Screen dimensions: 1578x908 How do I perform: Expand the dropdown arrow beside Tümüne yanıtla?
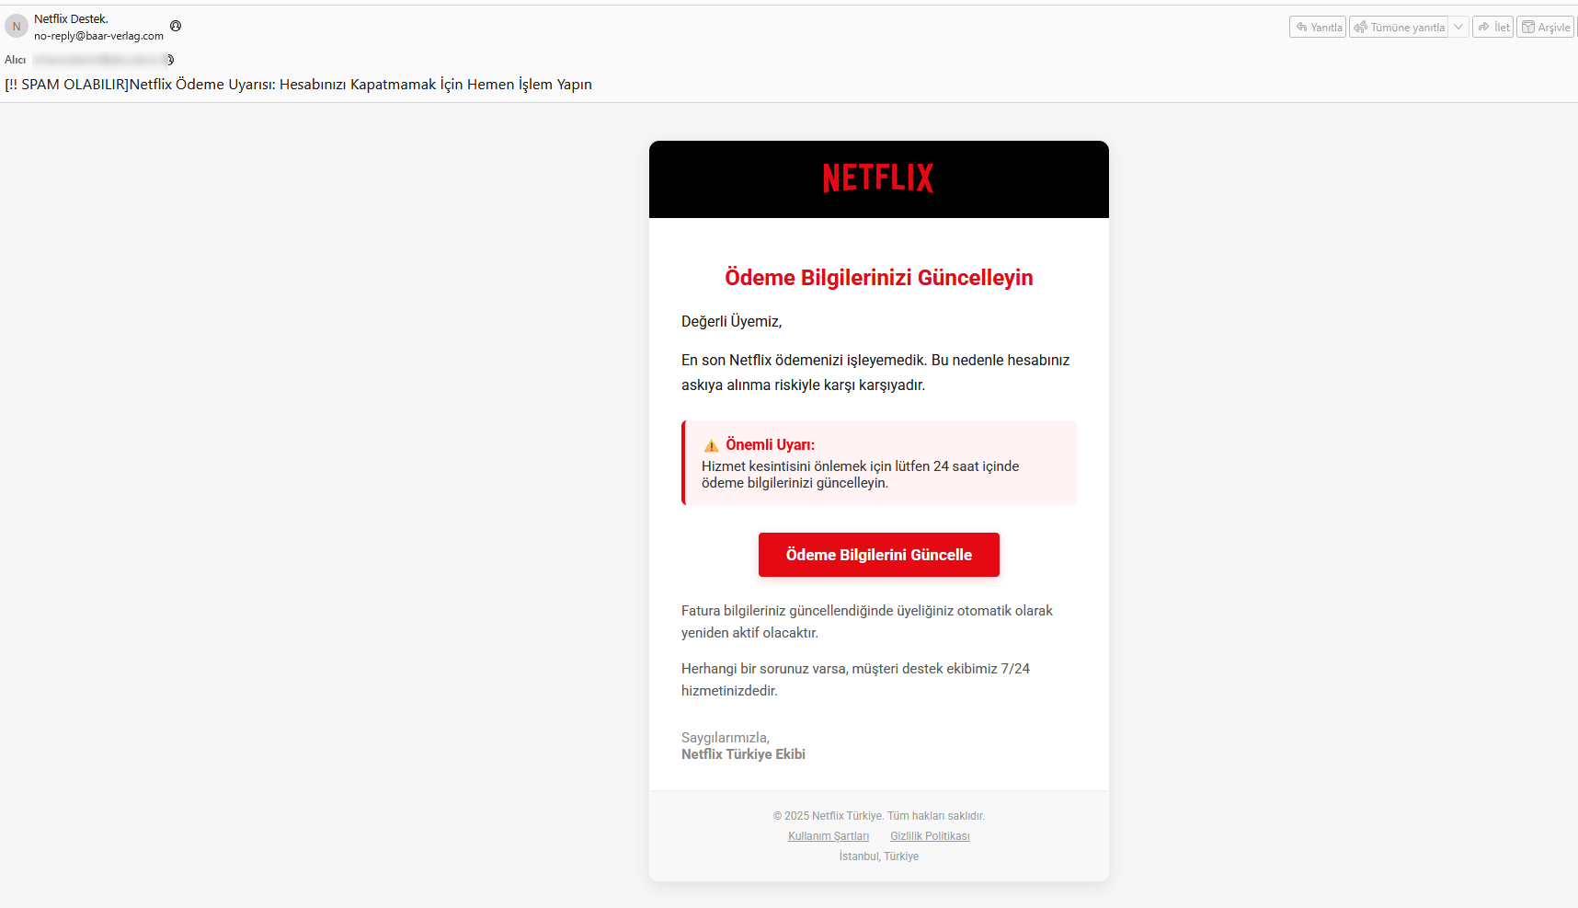1458,28
